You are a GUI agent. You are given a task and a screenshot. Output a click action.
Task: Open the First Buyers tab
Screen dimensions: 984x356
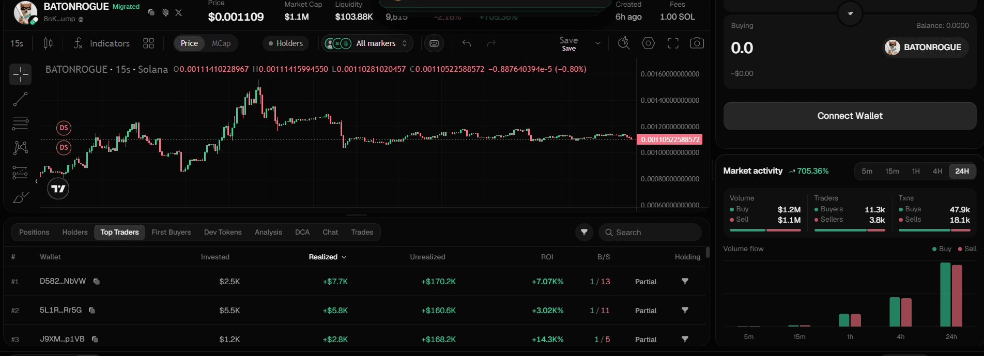click(x=171, y=232)
